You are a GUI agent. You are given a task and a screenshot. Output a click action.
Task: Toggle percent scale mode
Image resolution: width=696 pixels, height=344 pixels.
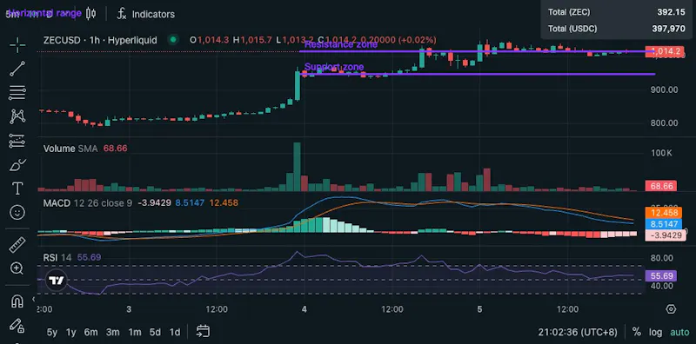(637, 332)
